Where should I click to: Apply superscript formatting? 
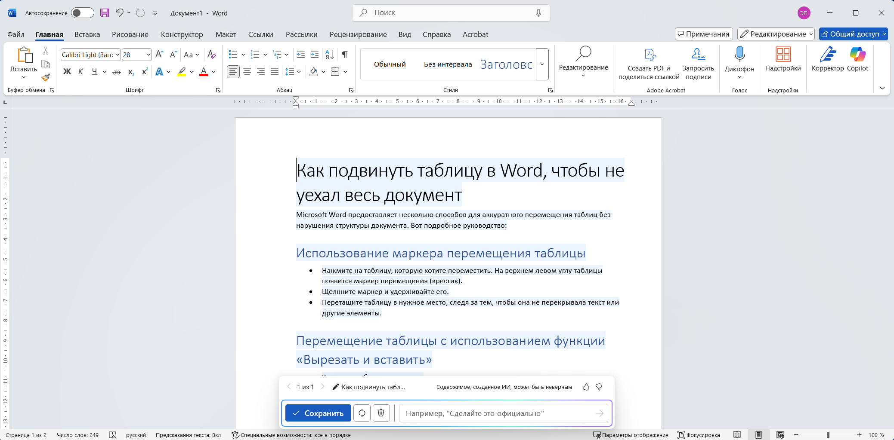(145, 72)
